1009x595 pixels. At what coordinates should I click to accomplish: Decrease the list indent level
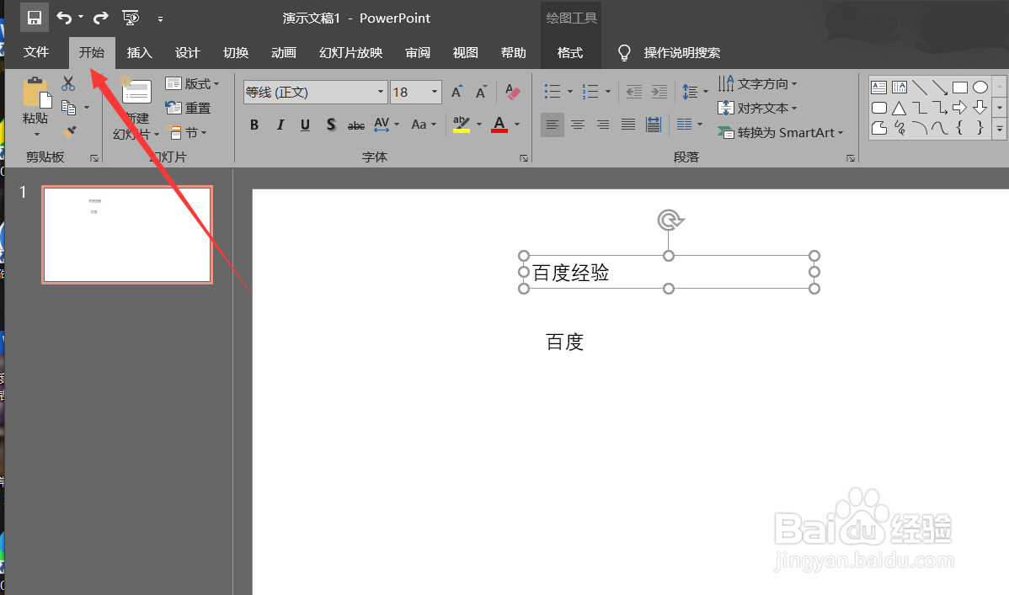[634, 92]
